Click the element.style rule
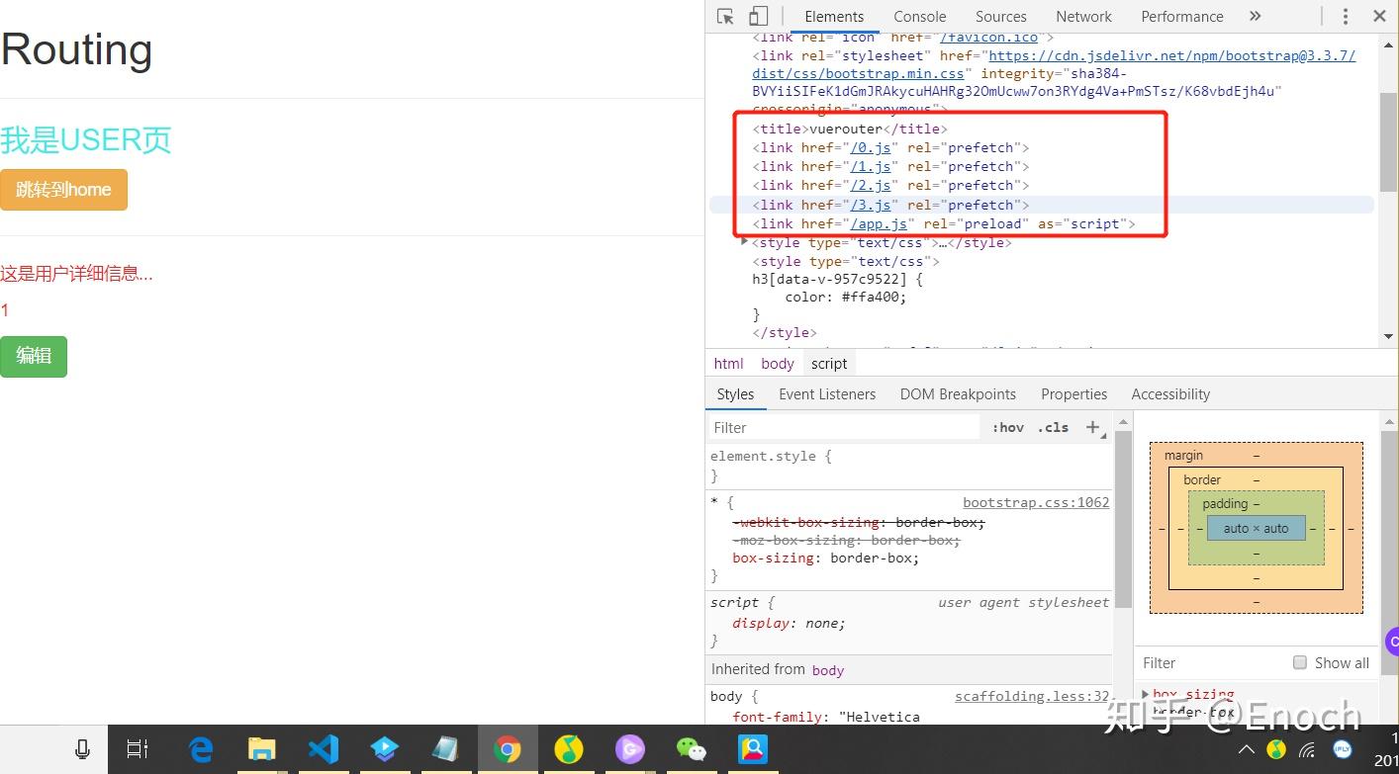1399x774 pixels. [x=771, y=457]
